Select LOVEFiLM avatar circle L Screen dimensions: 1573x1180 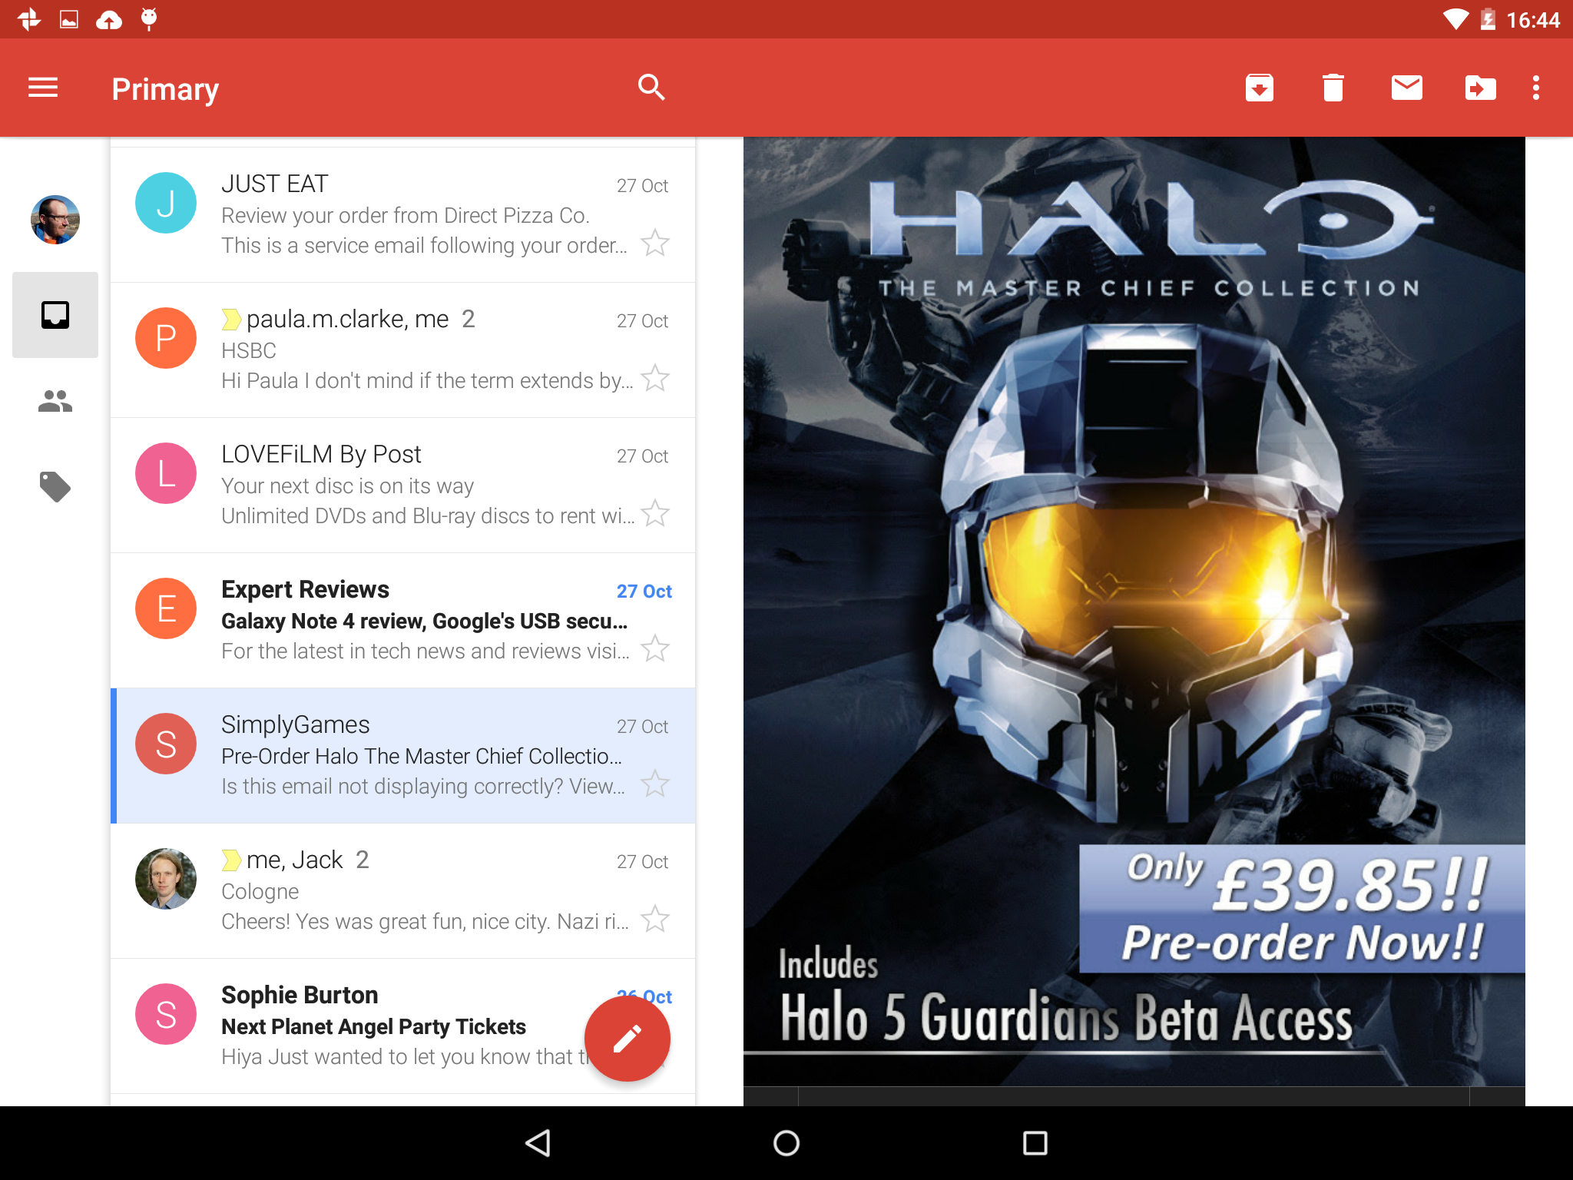coord(166,473)
